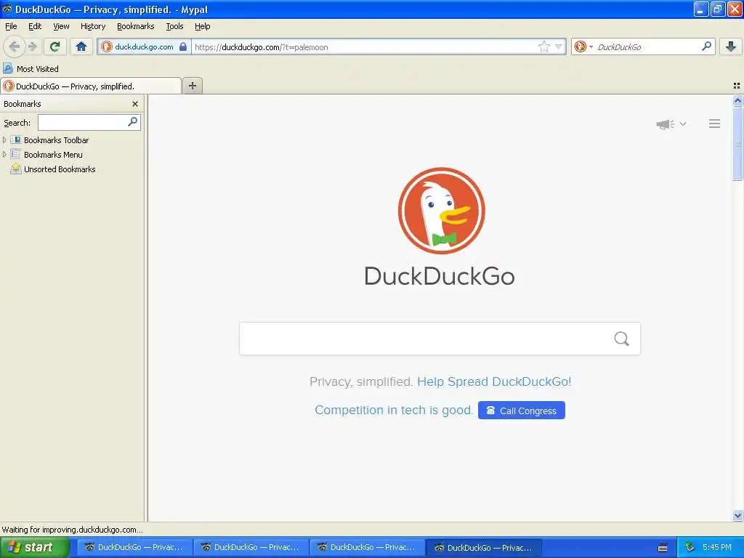Viewport: 744px width, 558px height.
Task: Click the page scrollbar down arrow
Action: click(737, 515)
